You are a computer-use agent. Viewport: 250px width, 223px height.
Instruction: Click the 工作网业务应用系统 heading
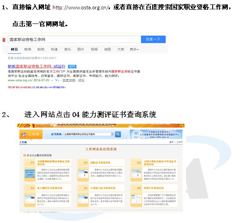tap(101, 149)
